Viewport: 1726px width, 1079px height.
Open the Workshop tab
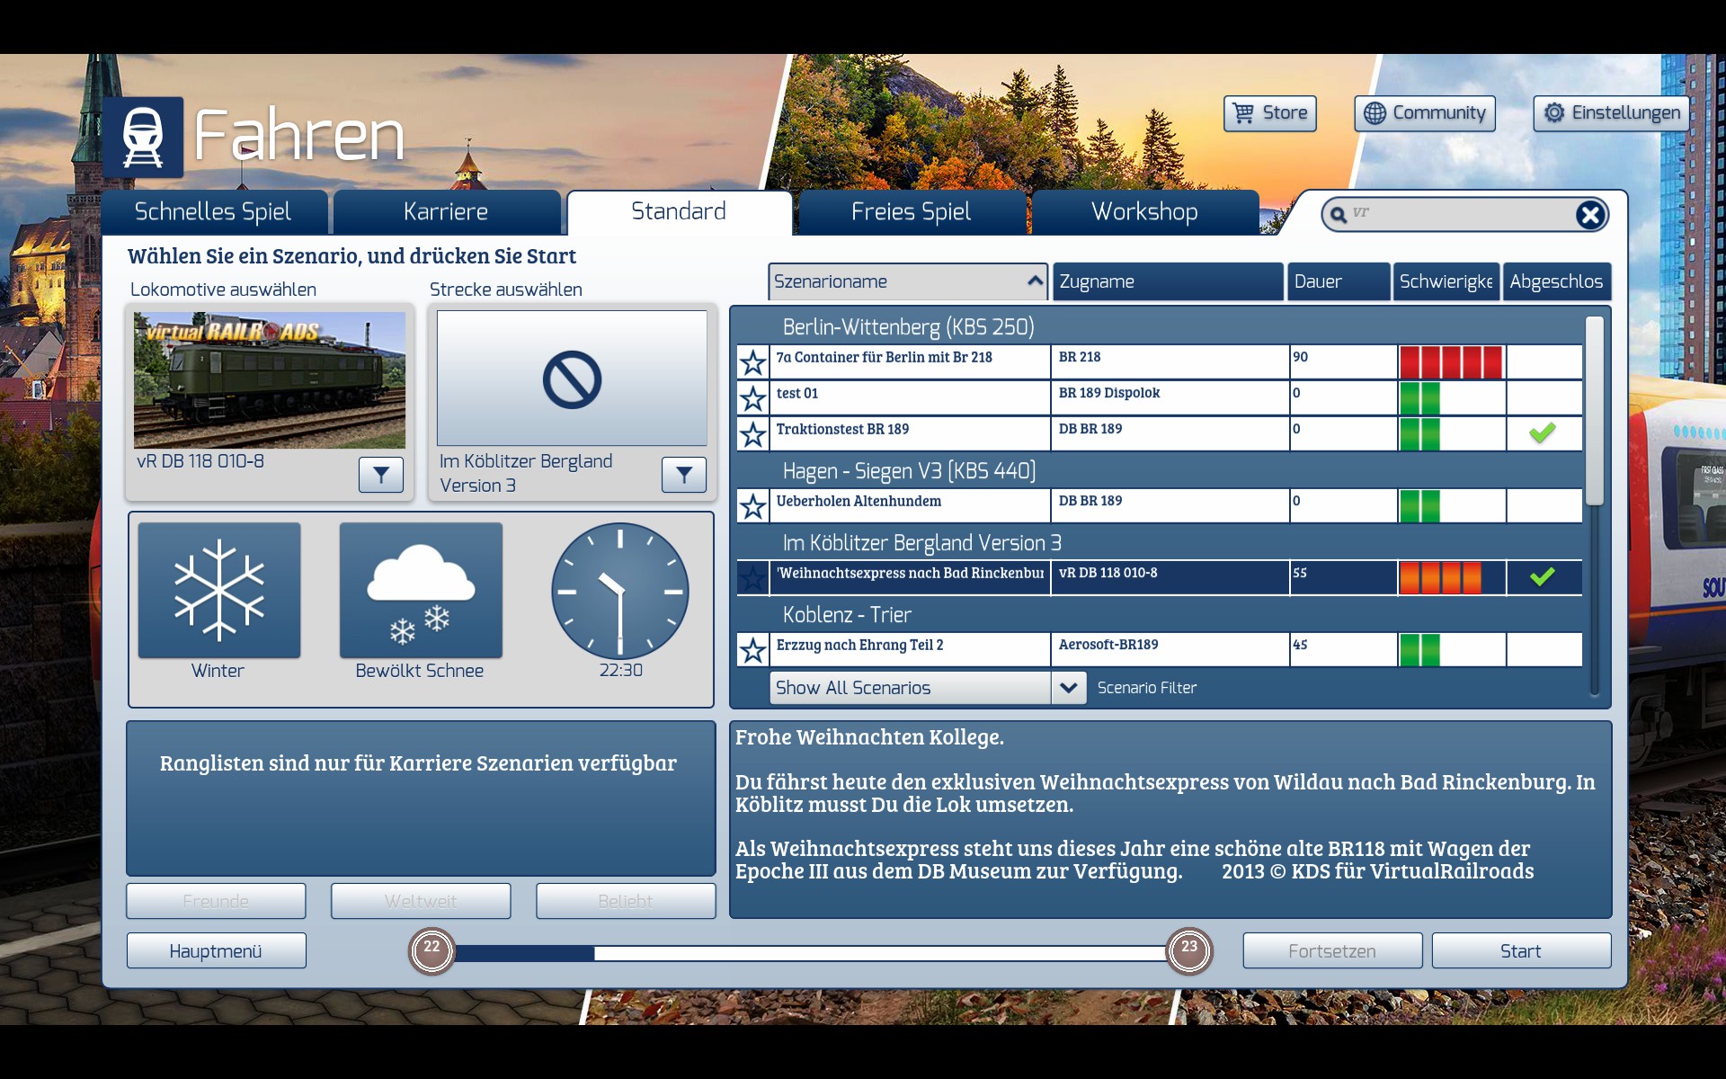[1143, 212]
